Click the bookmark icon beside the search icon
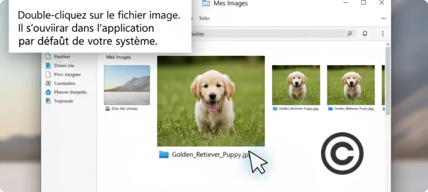 tap(365, 34)
